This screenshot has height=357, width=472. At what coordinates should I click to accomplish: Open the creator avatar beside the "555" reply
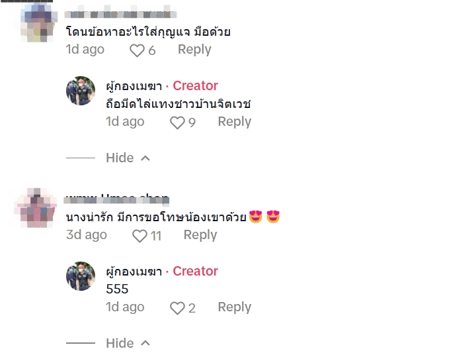pos(81,276)
